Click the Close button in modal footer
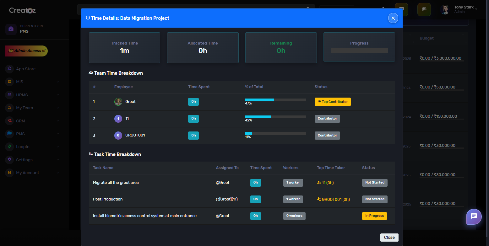The image size is (489, 246). 389,238
